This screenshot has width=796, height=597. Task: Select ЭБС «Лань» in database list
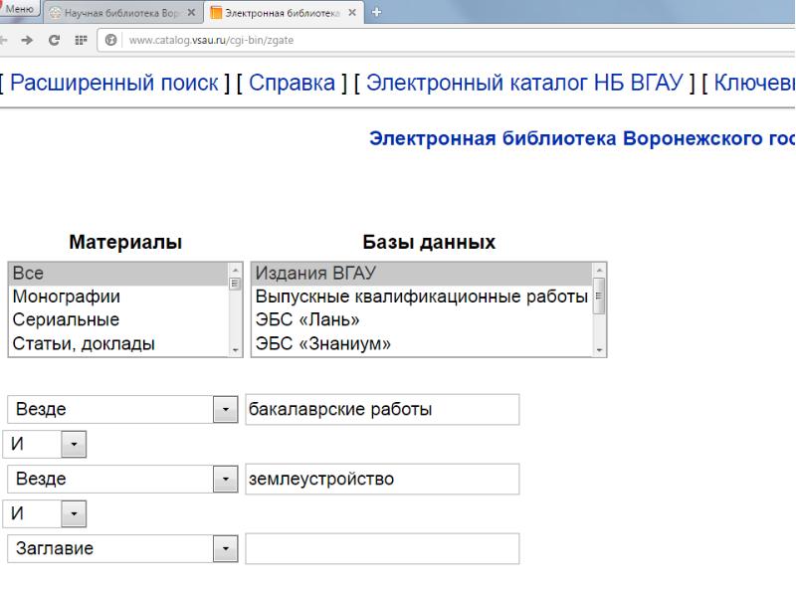click(307, 320)
